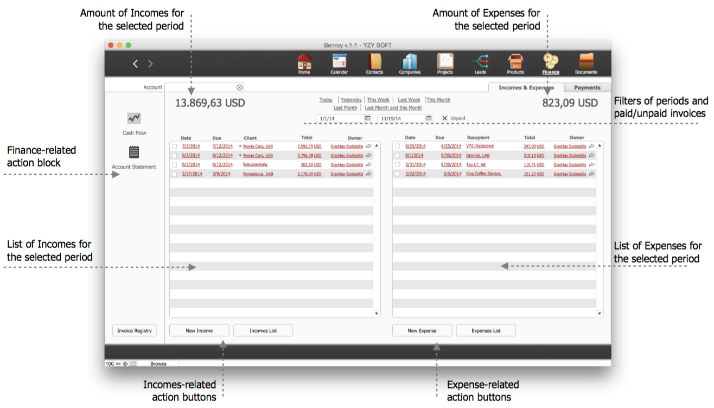Viewport: 714px width, 408px height.
Task: Open the Products box icon
Action: [x=515, y=62]
